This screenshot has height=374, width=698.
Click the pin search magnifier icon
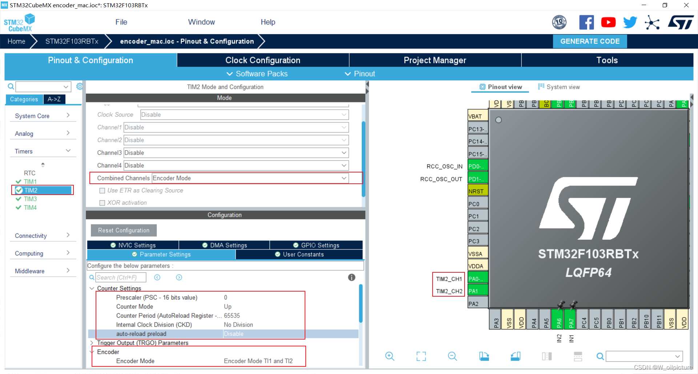(x=600, y=356)
